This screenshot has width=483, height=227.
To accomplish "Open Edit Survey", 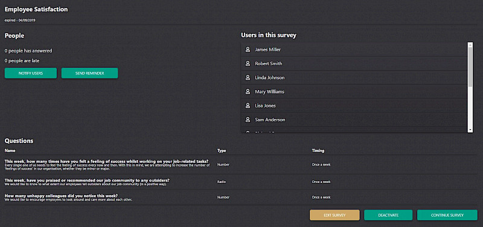I will [334, 215].
